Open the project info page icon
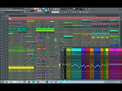The height and width of the screenshot is (91, 122). click(73, 12)
